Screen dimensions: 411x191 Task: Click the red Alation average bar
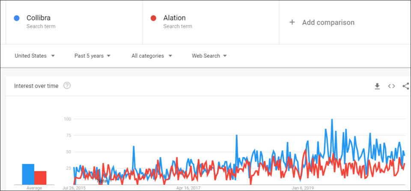[x=40, y=178]
